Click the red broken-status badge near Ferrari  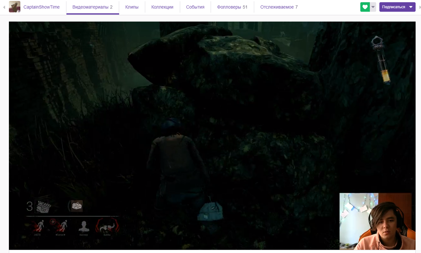point(52,221)
